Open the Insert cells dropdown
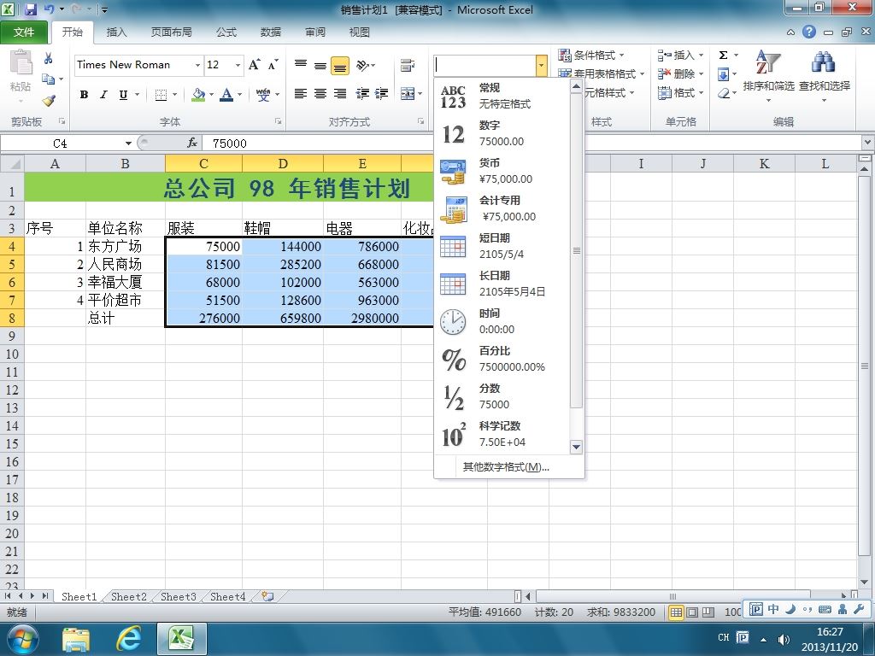Image resolution: width=875 pixels, height=656 pixels. 701,56
